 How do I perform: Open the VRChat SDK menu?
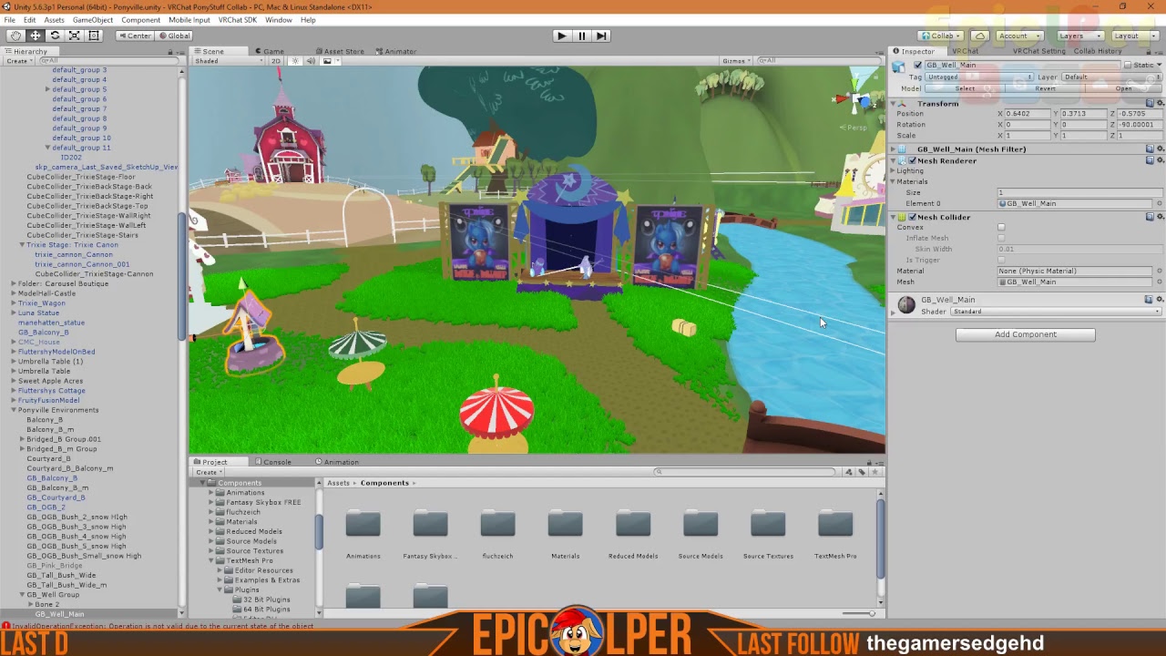tap(237, 20)
